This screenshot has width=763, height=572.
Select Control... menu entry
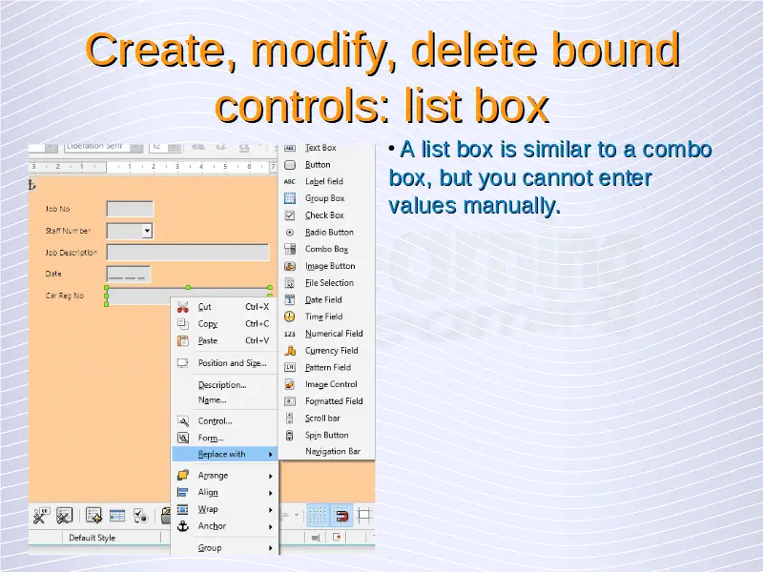click(x=216, y=421)
